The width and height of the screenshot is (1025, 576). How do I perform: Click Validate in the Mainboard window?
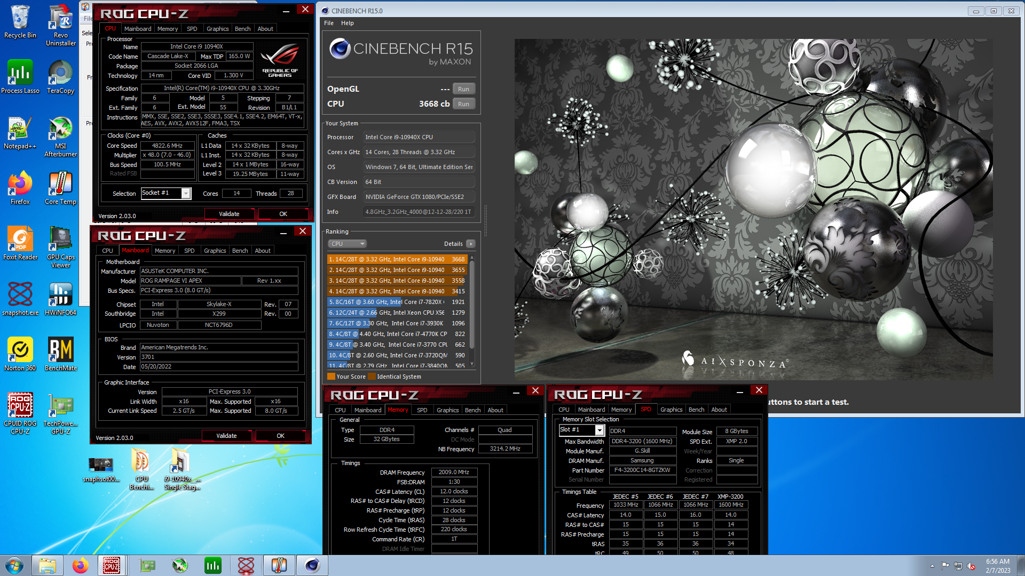(226, 436)
